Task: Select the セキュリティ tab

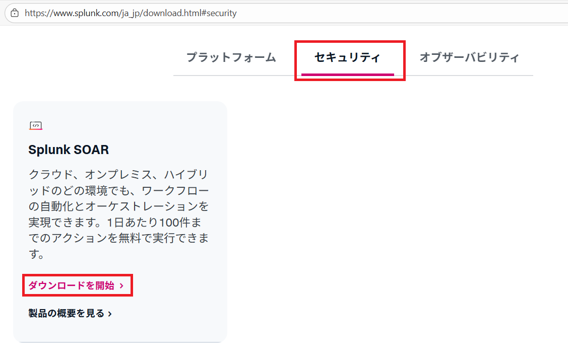Action: [347, 57]
